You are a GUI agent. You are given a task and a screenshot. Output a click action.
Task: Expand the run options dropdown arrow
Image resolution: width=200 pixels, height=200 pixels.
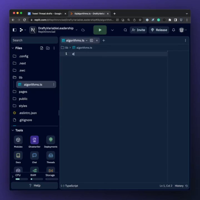(x=112, y=30)
